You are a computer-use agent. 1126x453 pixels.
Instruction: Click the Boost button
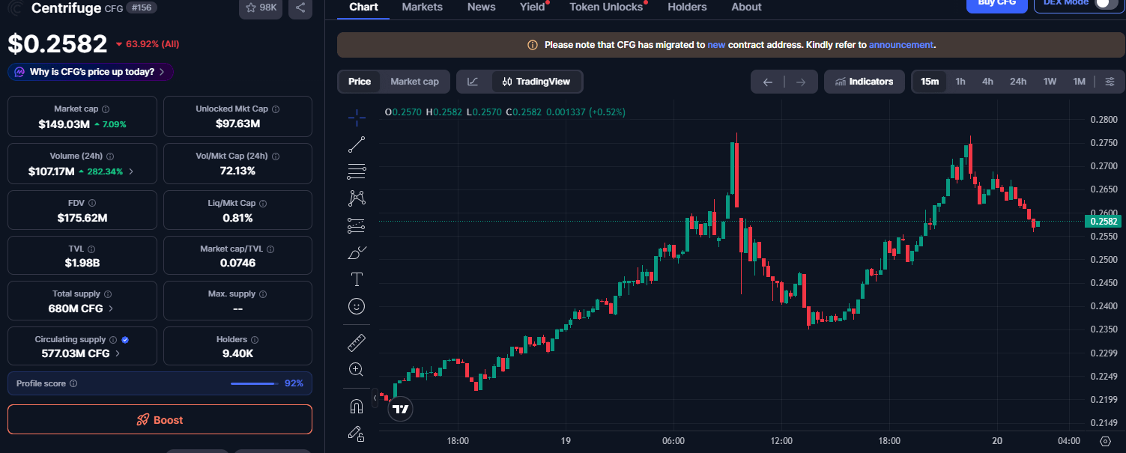click(160, 419)
